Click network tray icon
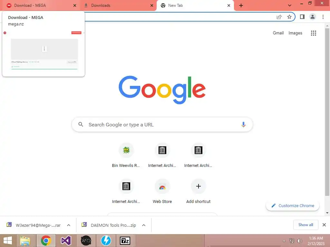This screenshot has width=330, height=247. tap(292, 241)
